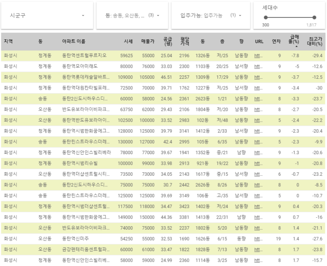Open URL link for 금강펜테리움센트럴파 row
Image resolution: width=327 pixels, height=266 pixels.
258,250
